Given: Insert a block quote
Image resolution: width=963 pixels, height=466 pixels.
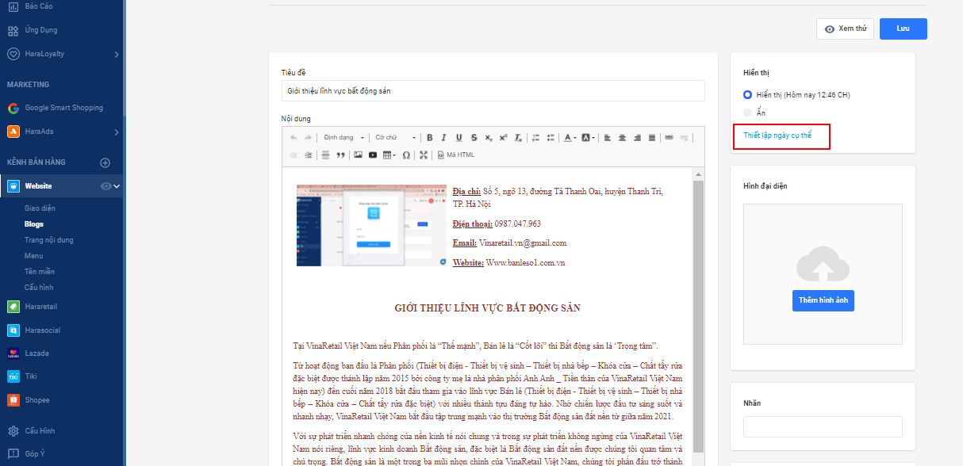Looking at the screenshot, I should click(x=340, y=155).
